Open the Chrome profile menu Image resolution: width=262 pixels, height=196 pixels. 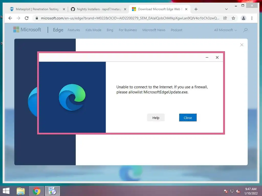pos(244,18)
